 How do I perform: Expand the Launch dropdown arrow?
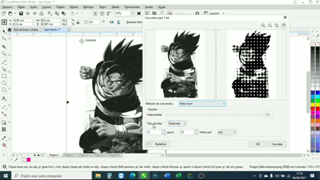[x=223, y=13]
